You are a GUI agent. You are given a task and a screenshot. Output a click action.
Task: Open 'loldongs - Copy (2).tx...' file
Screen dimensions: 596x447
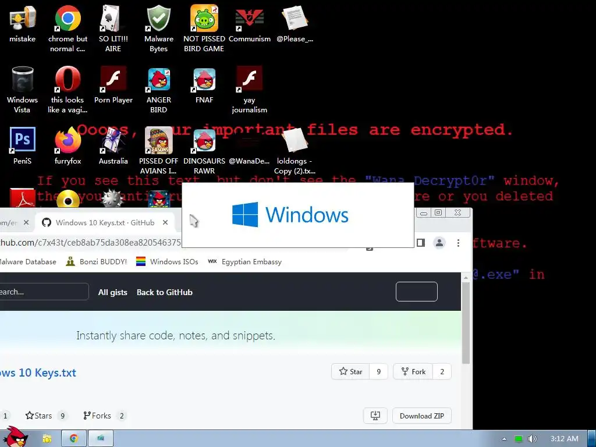295,151
